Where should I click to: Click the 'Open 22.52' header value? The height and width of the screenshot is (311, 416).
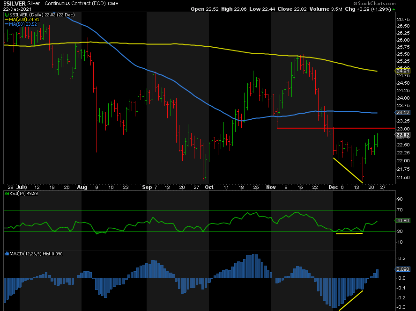[205, 9]
